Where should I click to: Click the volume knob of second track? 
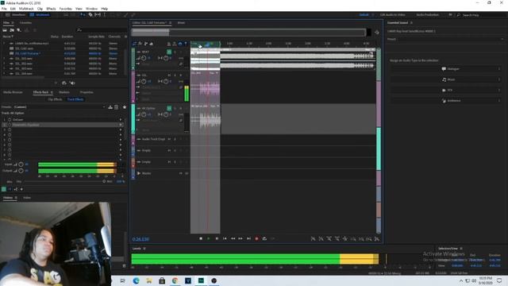[x=144, y=81]
